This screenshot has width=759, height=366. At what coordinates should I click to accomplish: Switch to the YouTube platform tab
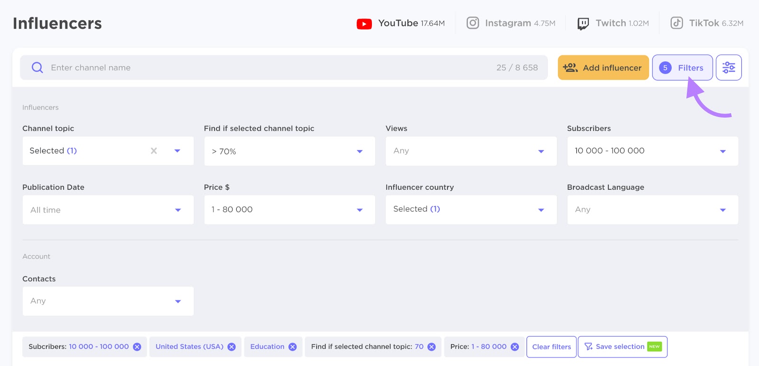click(401, 23)
